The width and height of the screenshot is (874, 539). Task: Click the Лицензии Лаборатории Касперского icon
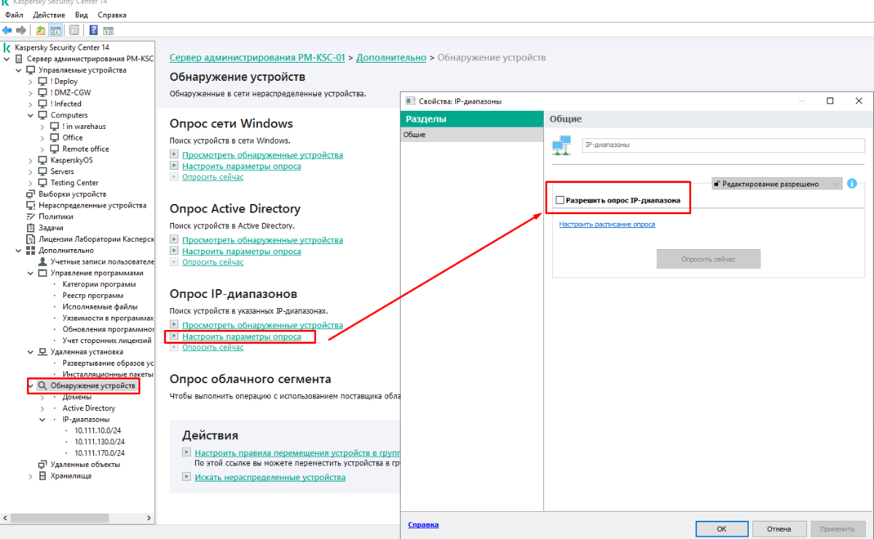(x=31, y=239)
